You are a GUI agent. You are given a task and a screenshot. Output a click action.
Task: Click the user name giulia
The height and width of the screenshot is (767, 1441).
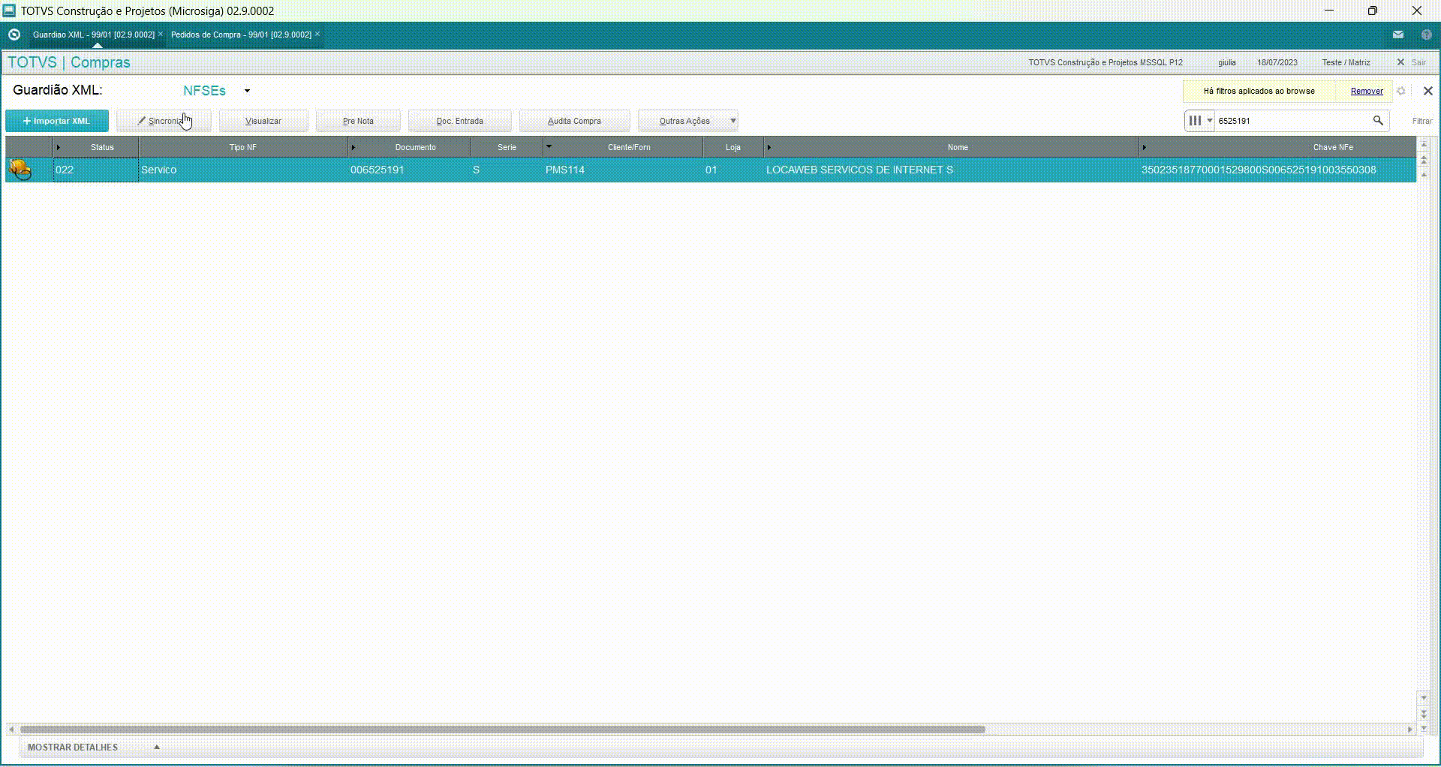1227,62
